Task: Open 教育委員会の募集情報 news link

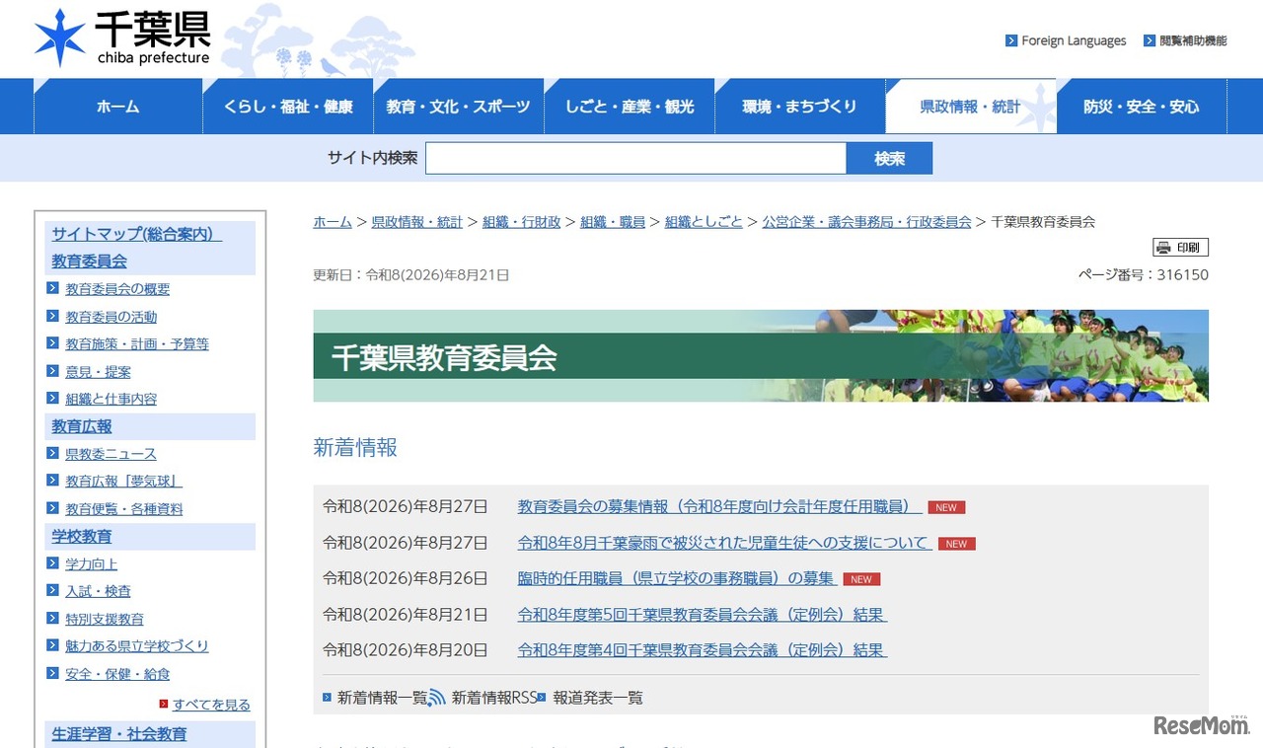Action: tap(720, 506)
